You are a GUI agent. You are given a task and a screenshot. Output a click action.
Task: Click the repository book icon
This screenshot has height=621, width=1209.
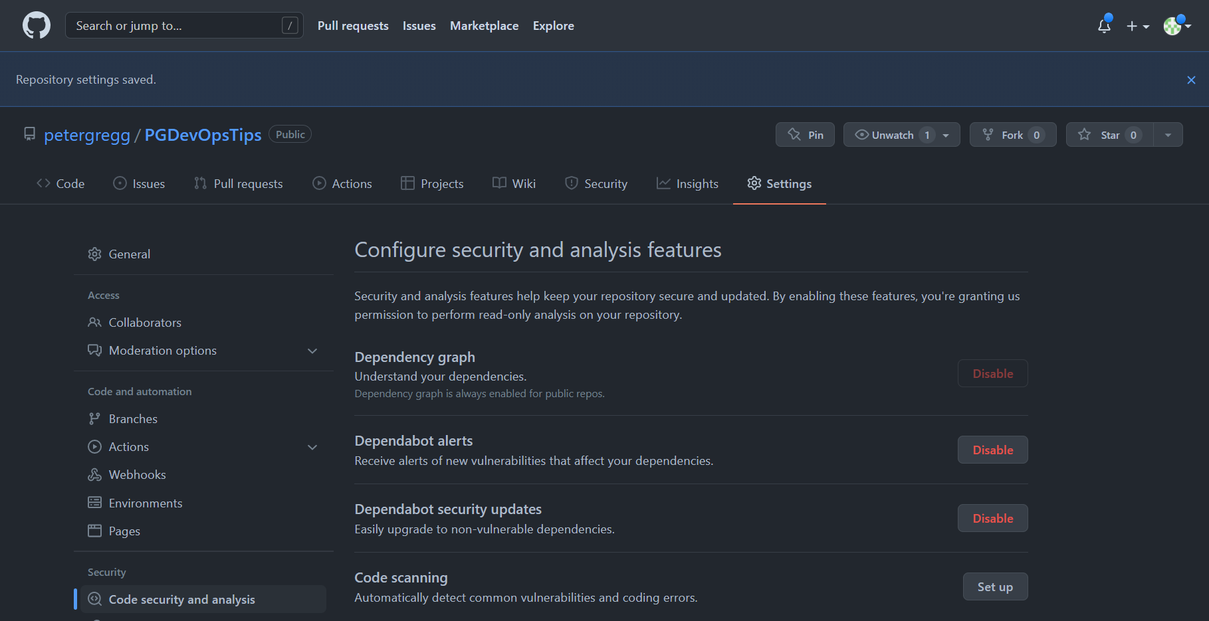click(x=29, y=134)
